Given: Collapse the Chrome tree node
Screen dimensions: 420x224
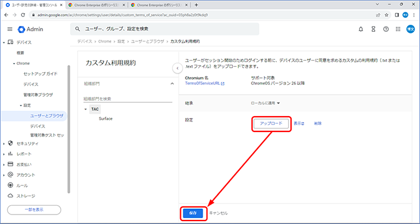Looking at the screenshot, I should [14, 64].
